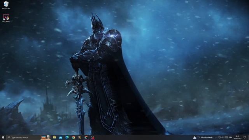The image size is (249, 140).
Task: Open the notification Action Center
Action: point(245,137)
